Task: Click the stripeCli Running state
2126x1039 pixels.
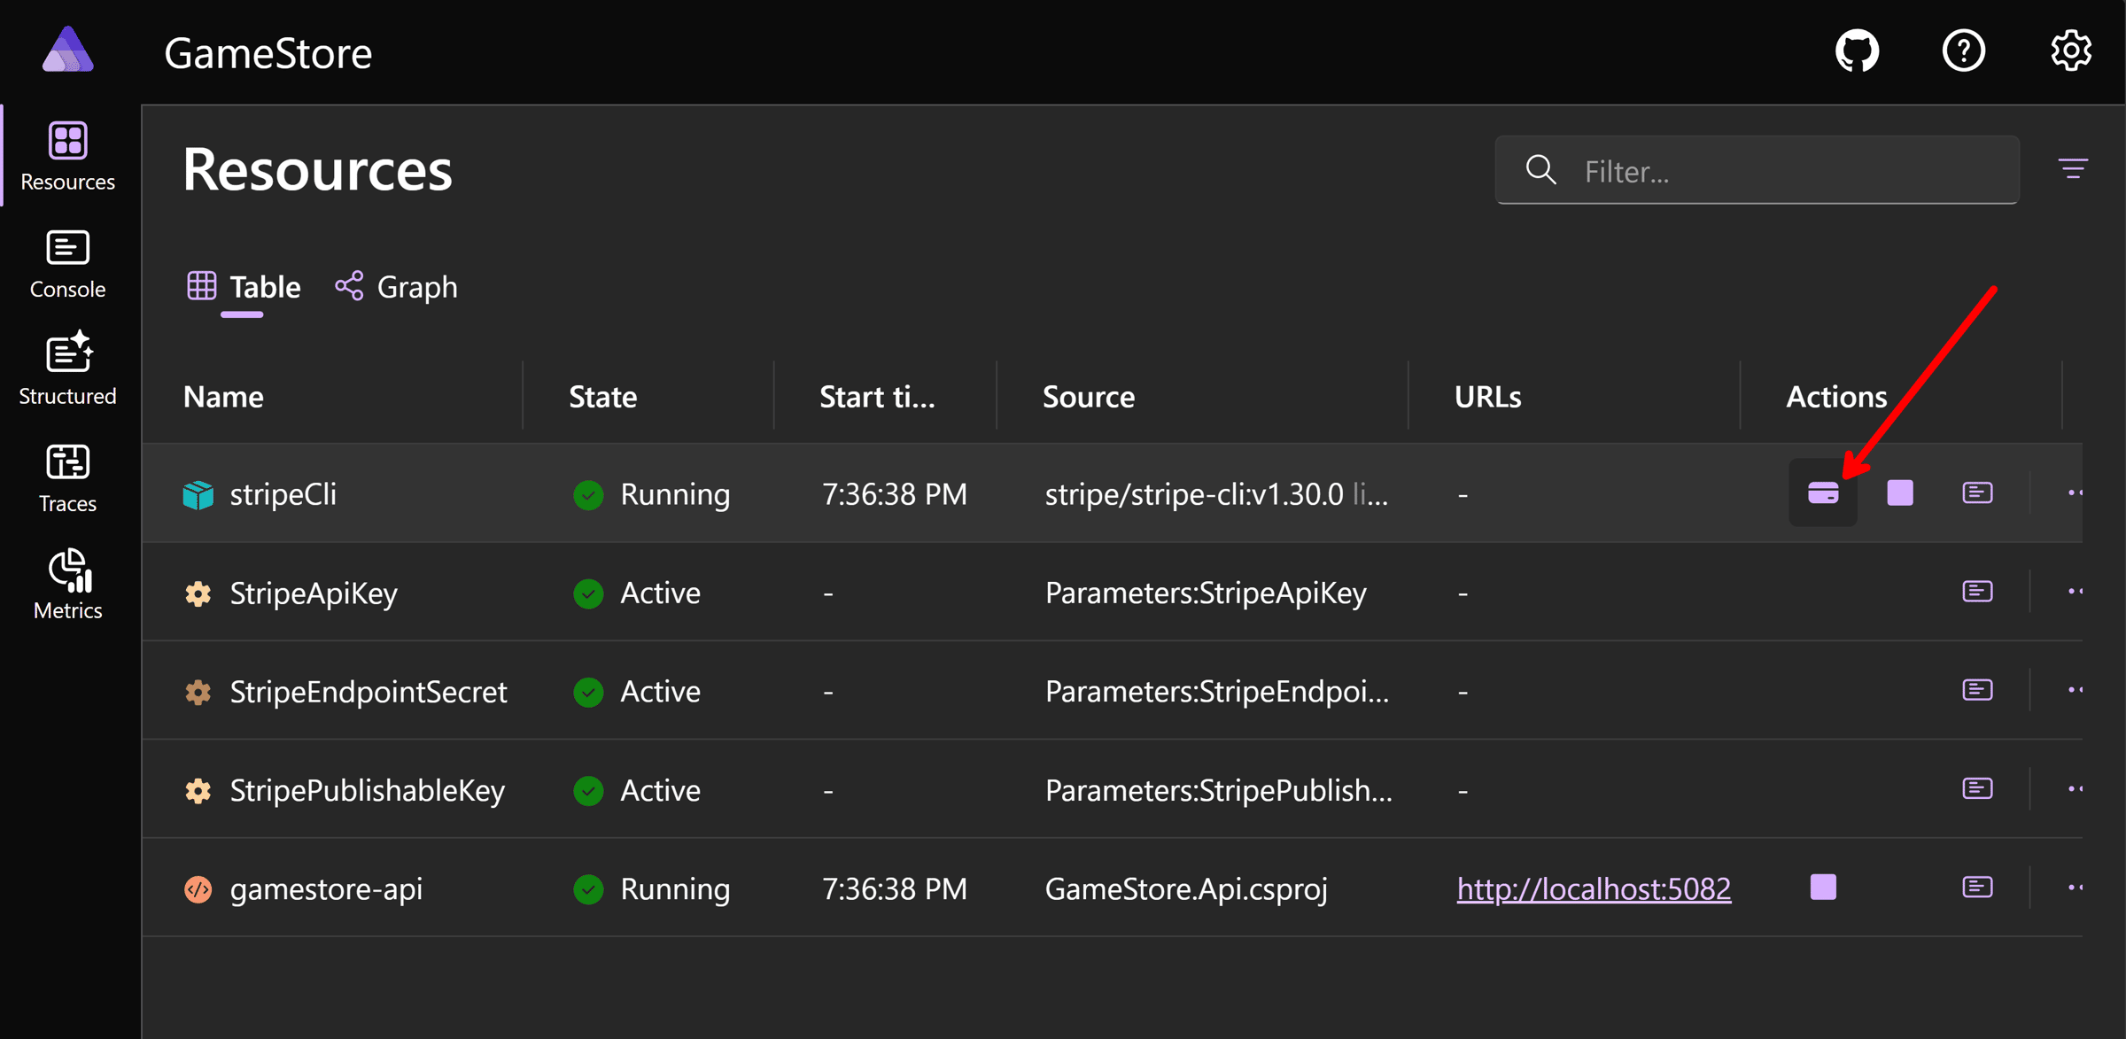Action: pos(652,493)
